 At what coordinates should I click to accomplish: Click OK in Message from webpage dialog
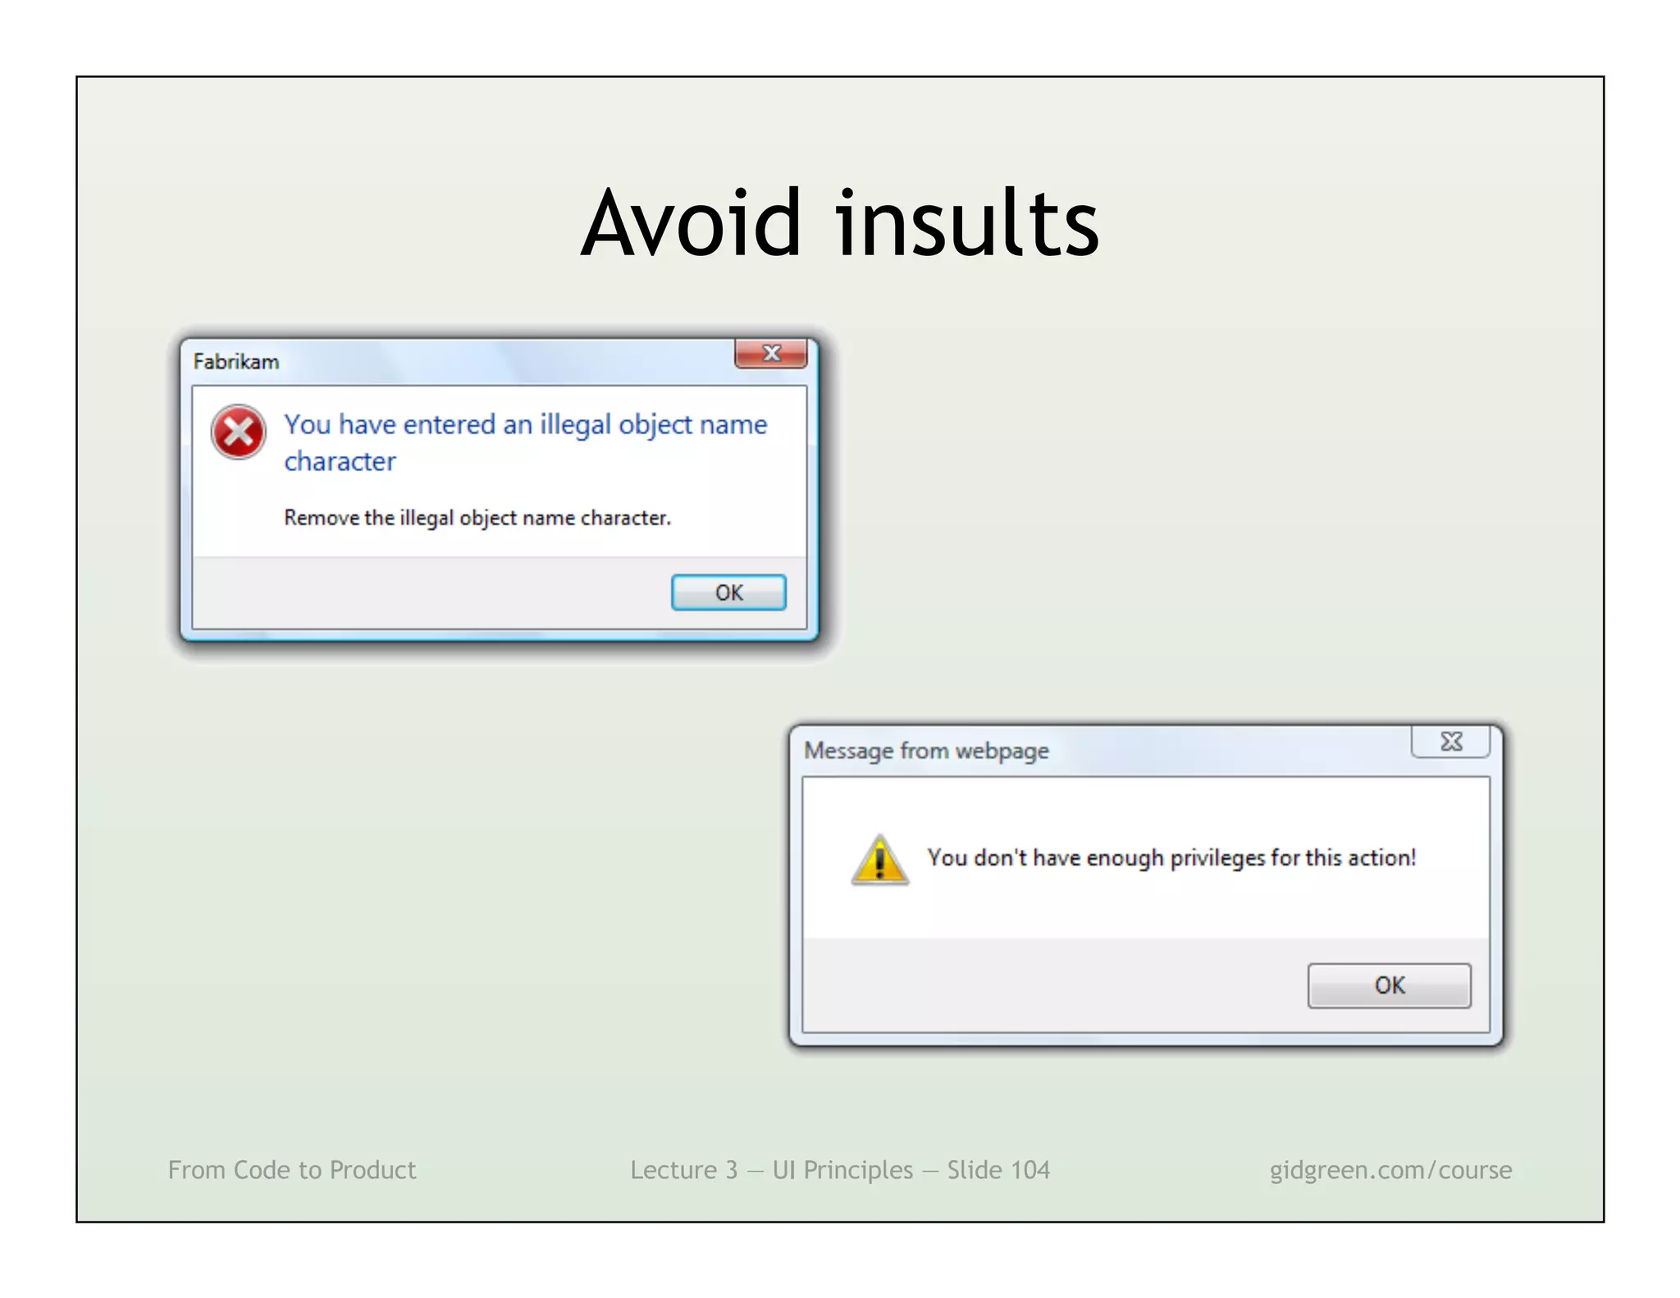pos(1389,985)
